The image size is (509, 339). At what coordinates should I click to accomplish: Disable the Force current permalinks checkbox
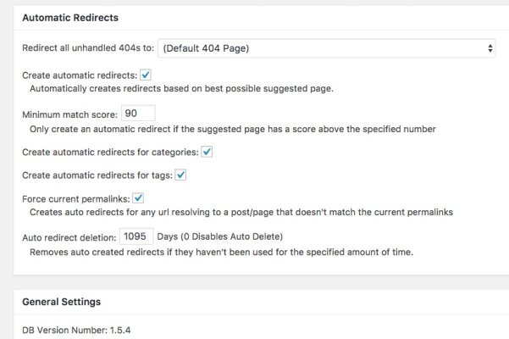point(138,198)
